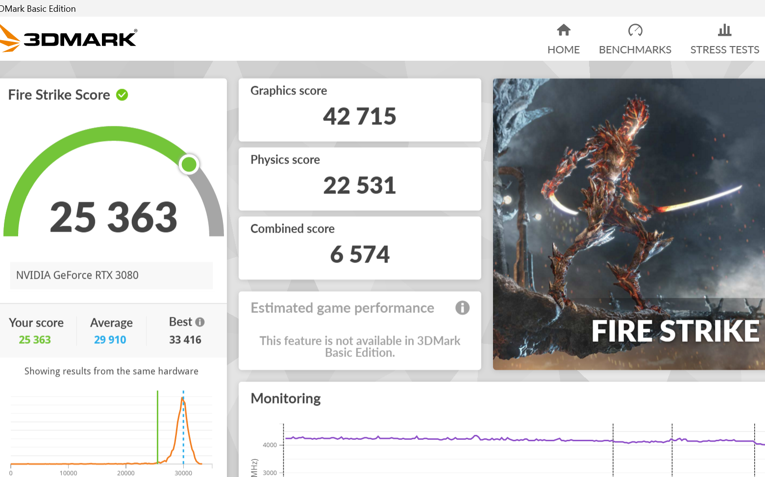Click the 3DMark logo

(69, 39)
